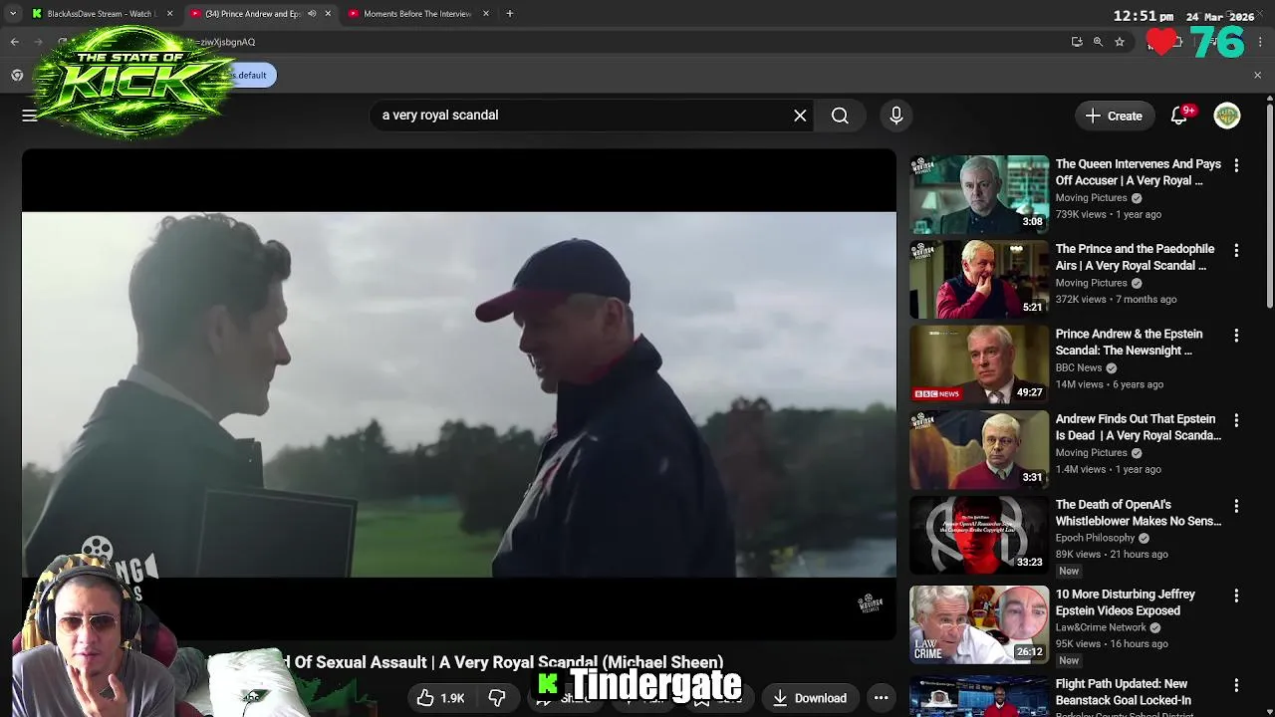1275x717 pixels.
Task: Click the video player to pause
Action: coord(459,394)
